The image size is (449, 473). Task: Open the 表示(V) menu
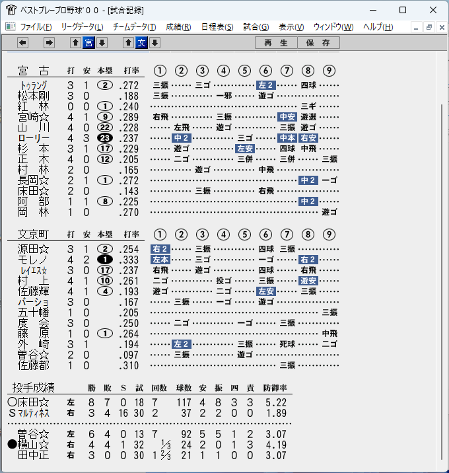[x=291, y=27]
